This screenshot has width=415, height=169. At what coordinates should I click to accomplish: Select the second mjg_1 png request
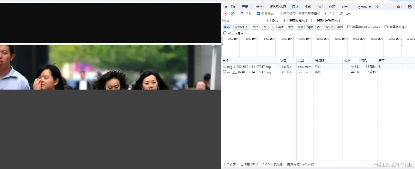tap(249, 72)
